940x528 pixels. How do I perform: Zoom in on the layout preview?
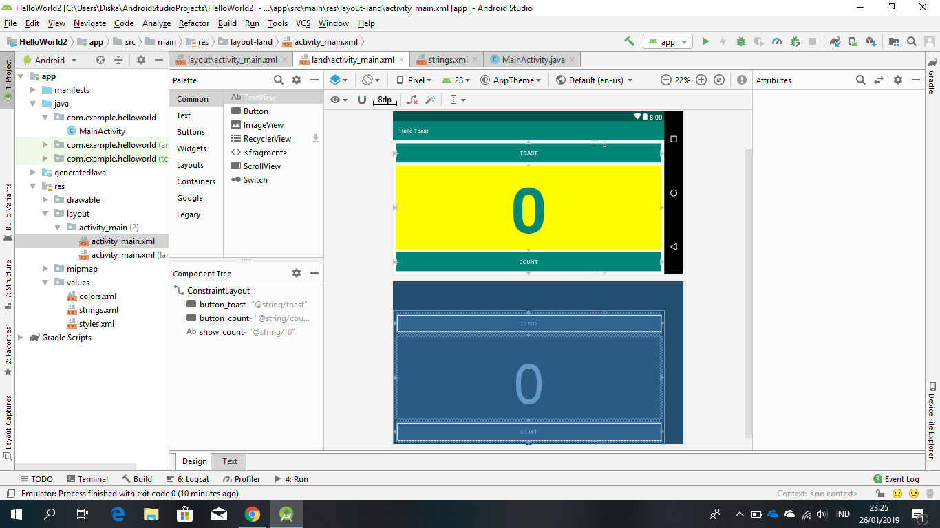701,80
